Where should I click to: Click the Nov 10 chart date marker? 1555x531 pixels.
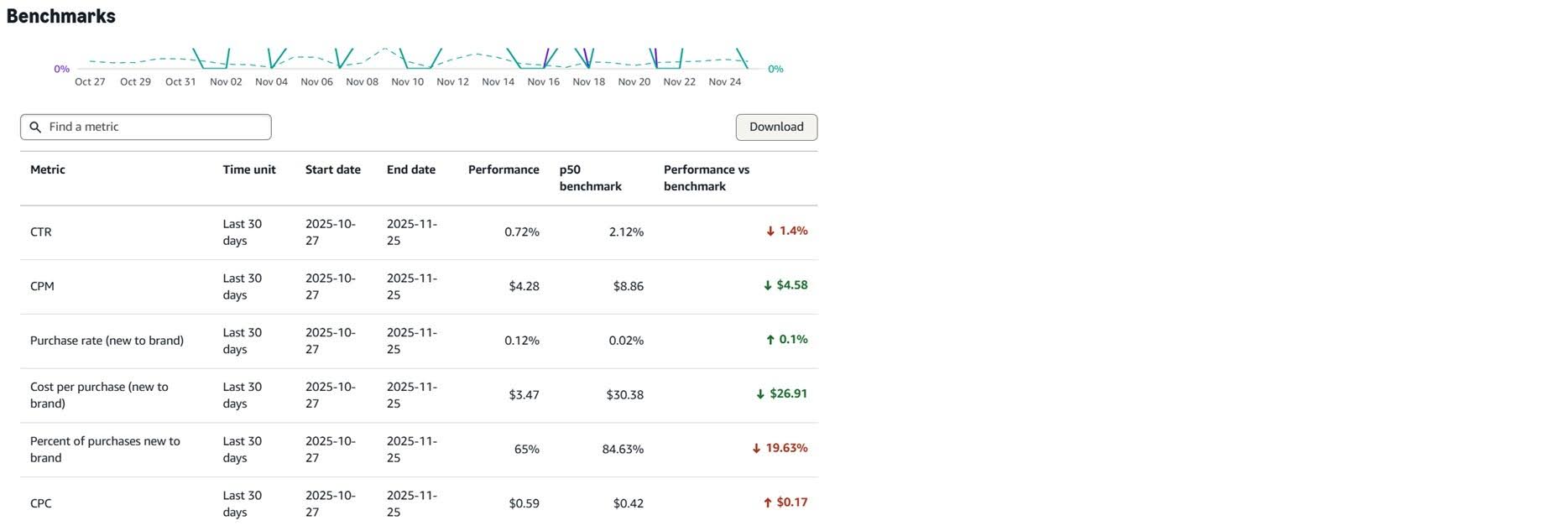(407, 81)
